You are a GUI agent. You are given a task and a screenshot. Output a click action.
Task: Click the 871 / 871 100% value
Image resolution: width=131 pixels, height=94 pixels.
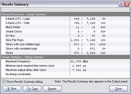pos(90,44)
